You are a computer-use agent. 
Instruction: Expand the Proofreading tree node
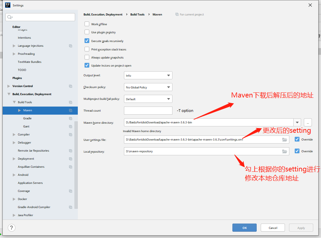14,54
